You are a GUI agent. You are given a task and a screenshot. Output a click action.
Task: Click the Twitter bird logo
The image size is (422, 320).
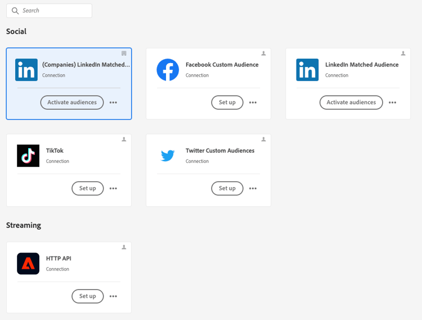pos(168,156)
